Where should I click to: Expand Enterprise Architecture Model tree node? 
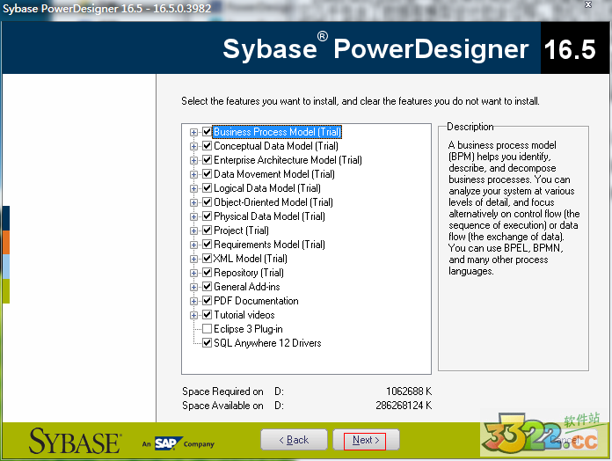(x=193, y=160)
